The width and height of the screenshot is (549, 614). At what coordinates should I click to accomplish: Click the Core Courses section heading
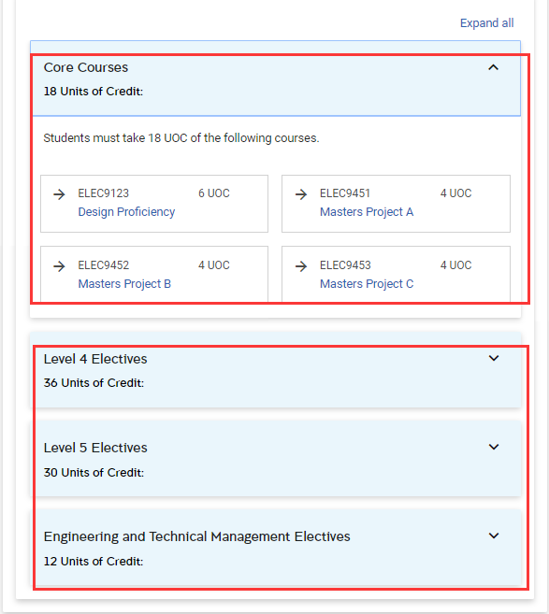(86, 67)
